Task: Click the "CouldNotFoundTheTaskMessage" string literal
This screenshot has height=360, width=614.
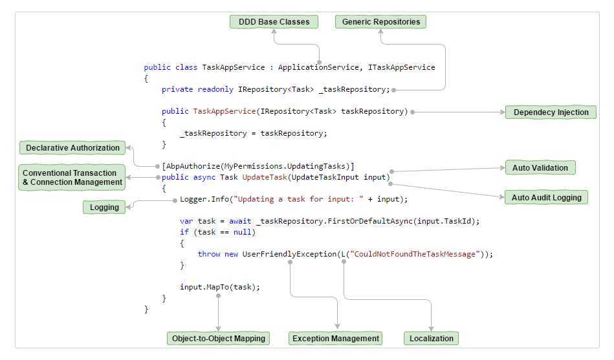Action: [x=415, y=254]
